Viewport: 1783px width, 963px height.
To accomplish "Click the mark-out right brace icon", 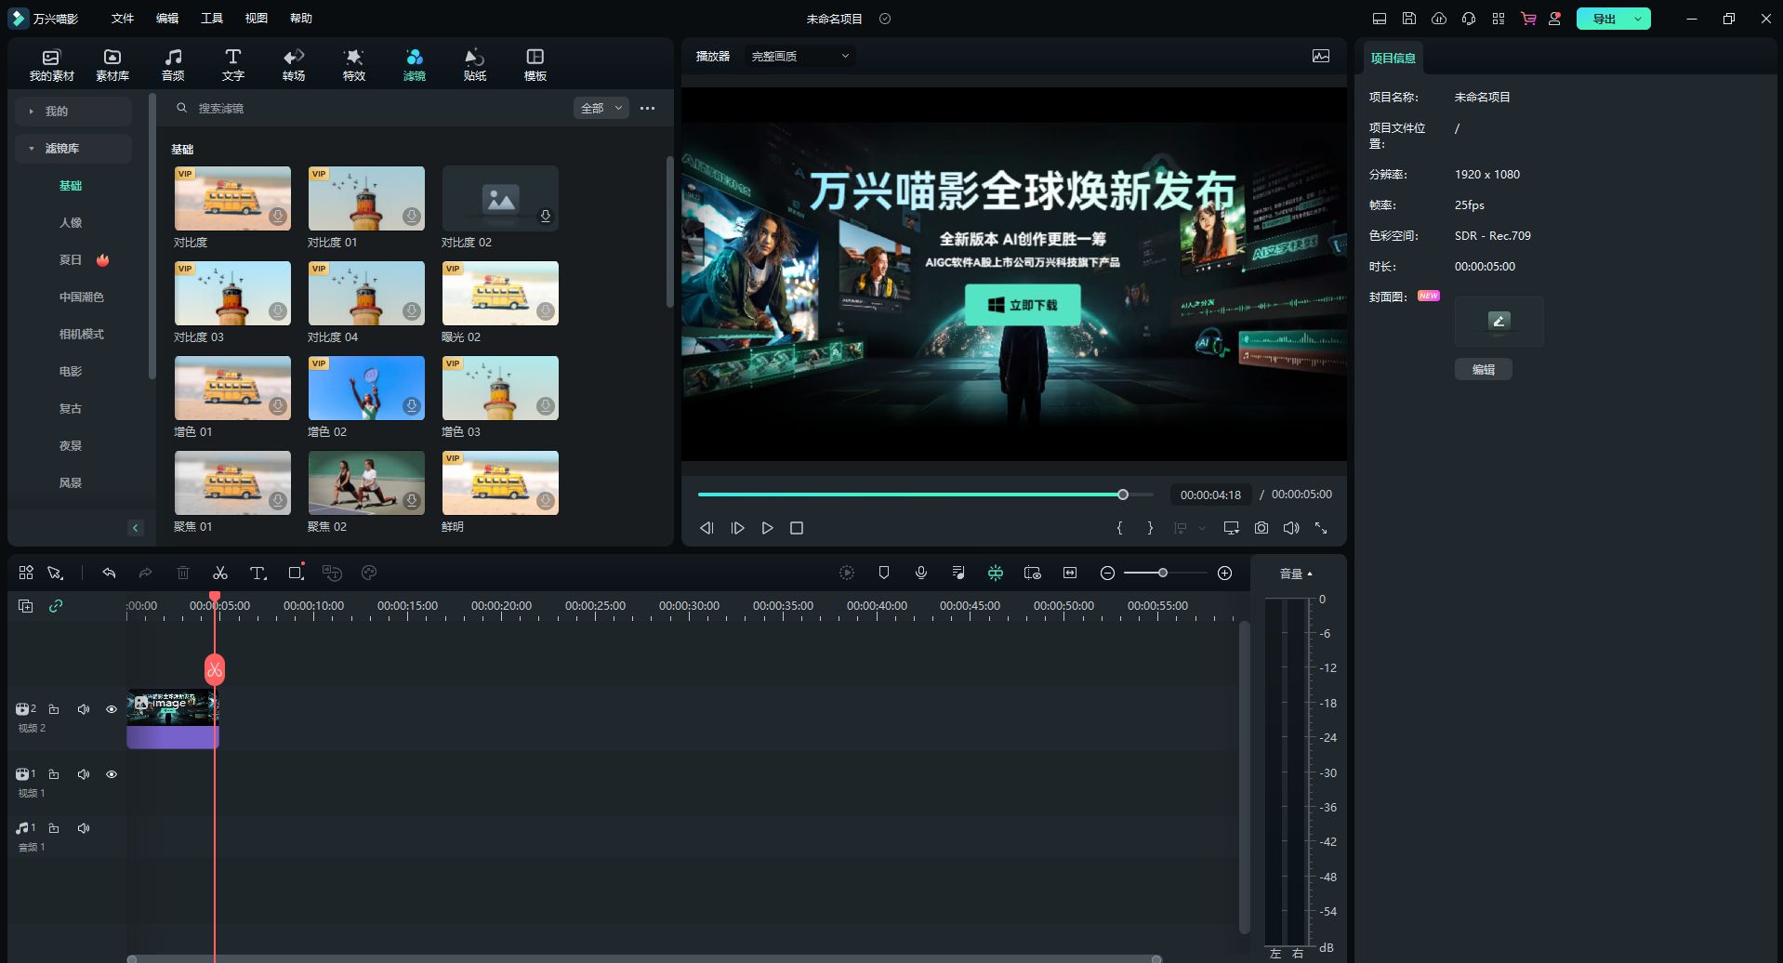I will pyautogui.click(x=1150, y=528).
